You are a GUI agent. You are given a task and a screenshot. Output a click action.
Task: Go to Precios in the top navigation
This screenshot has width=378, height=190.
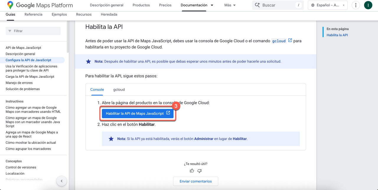pyautogui.click(x=165, y=5)
